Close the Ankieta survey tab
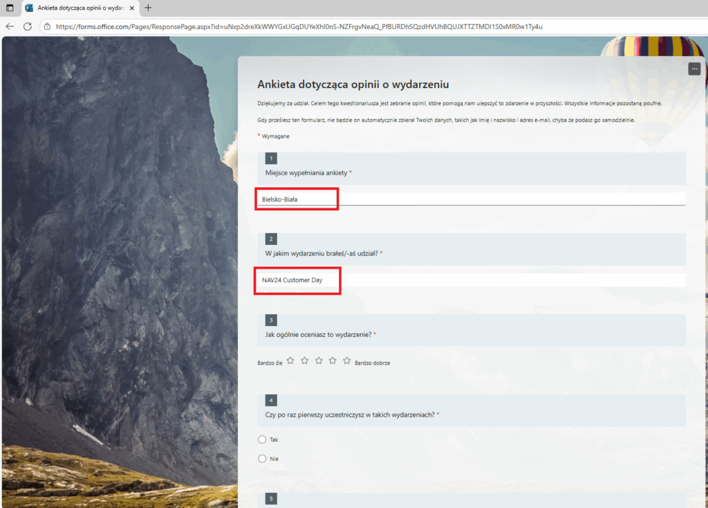The image size is (708, 508). click(x=132, y=8)
